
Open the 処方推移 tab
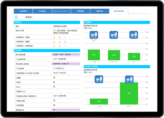coord(42,11)
